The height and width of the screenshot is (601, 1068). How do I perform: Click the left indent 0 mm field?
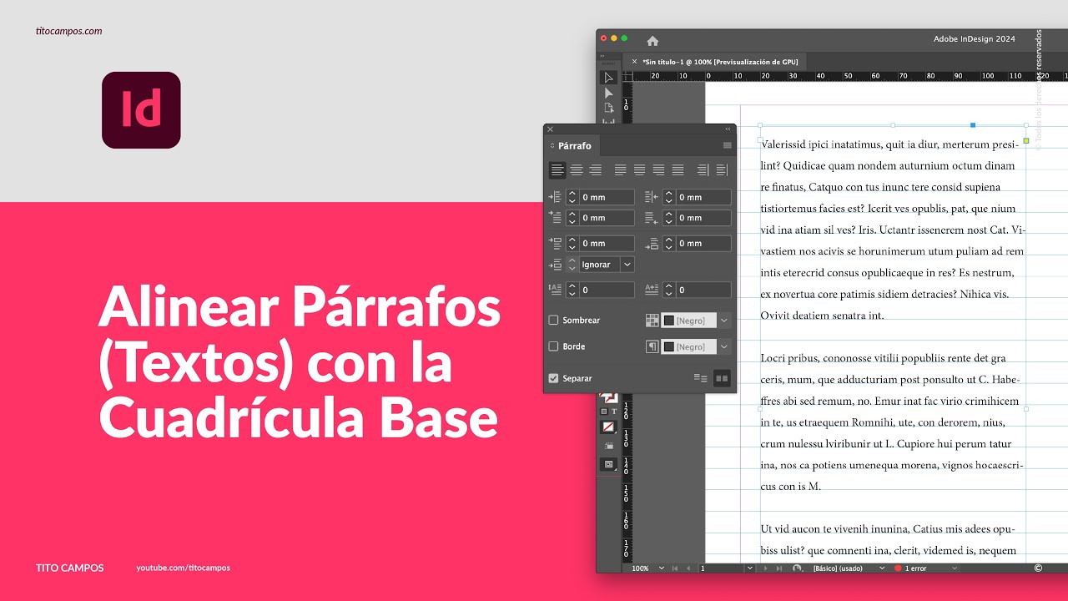607,197
